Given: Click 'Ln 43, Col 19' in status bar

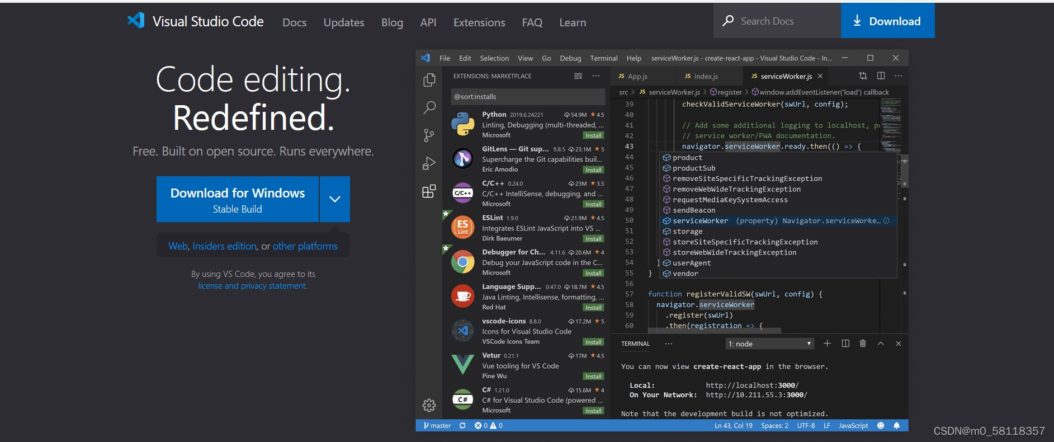Looking at the screenshot, I should pyautogui.click(x=733, y=426).
